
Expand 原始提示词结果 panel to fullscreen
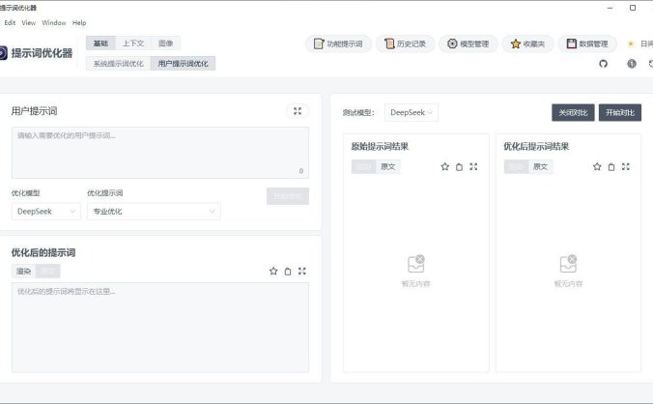[x=473, y=166]
